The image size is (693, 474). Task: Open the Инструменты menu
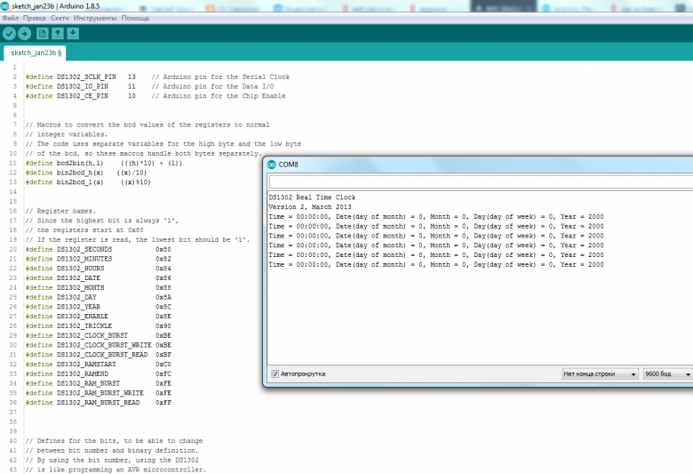tap(95, 18)
